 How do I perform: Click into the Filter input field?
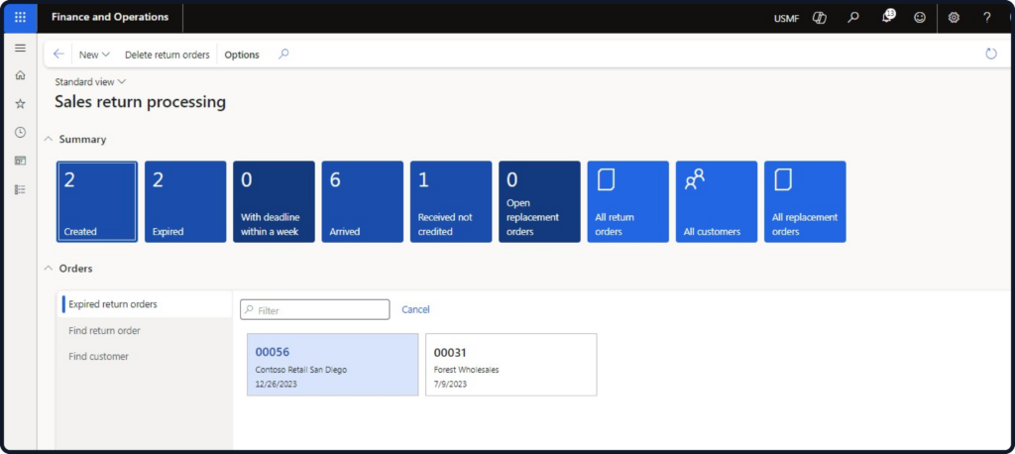pos(315,310)
